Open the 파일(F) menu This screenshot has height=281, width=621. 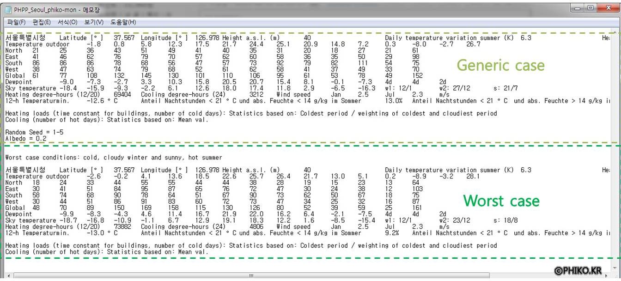point(16,22)
